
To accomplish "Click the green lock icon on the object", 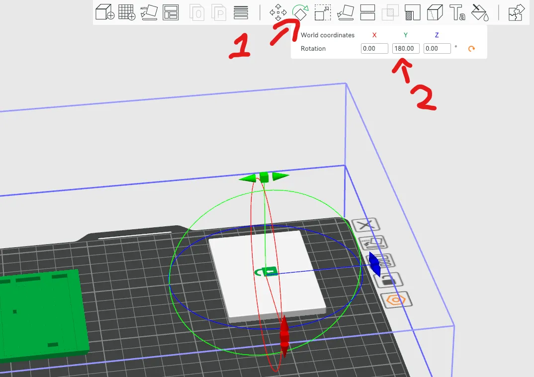I will [267, 272].
